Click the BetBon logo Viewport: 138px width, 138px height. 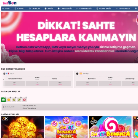(x=10, y=3)
